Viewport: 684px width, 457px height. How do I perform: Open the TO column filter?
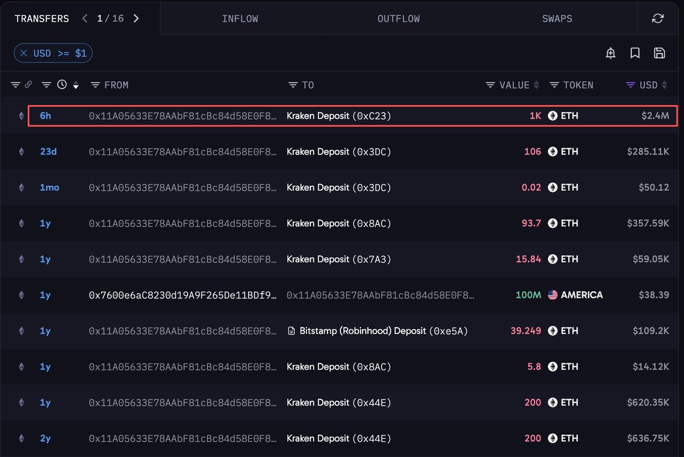(293, 85)
